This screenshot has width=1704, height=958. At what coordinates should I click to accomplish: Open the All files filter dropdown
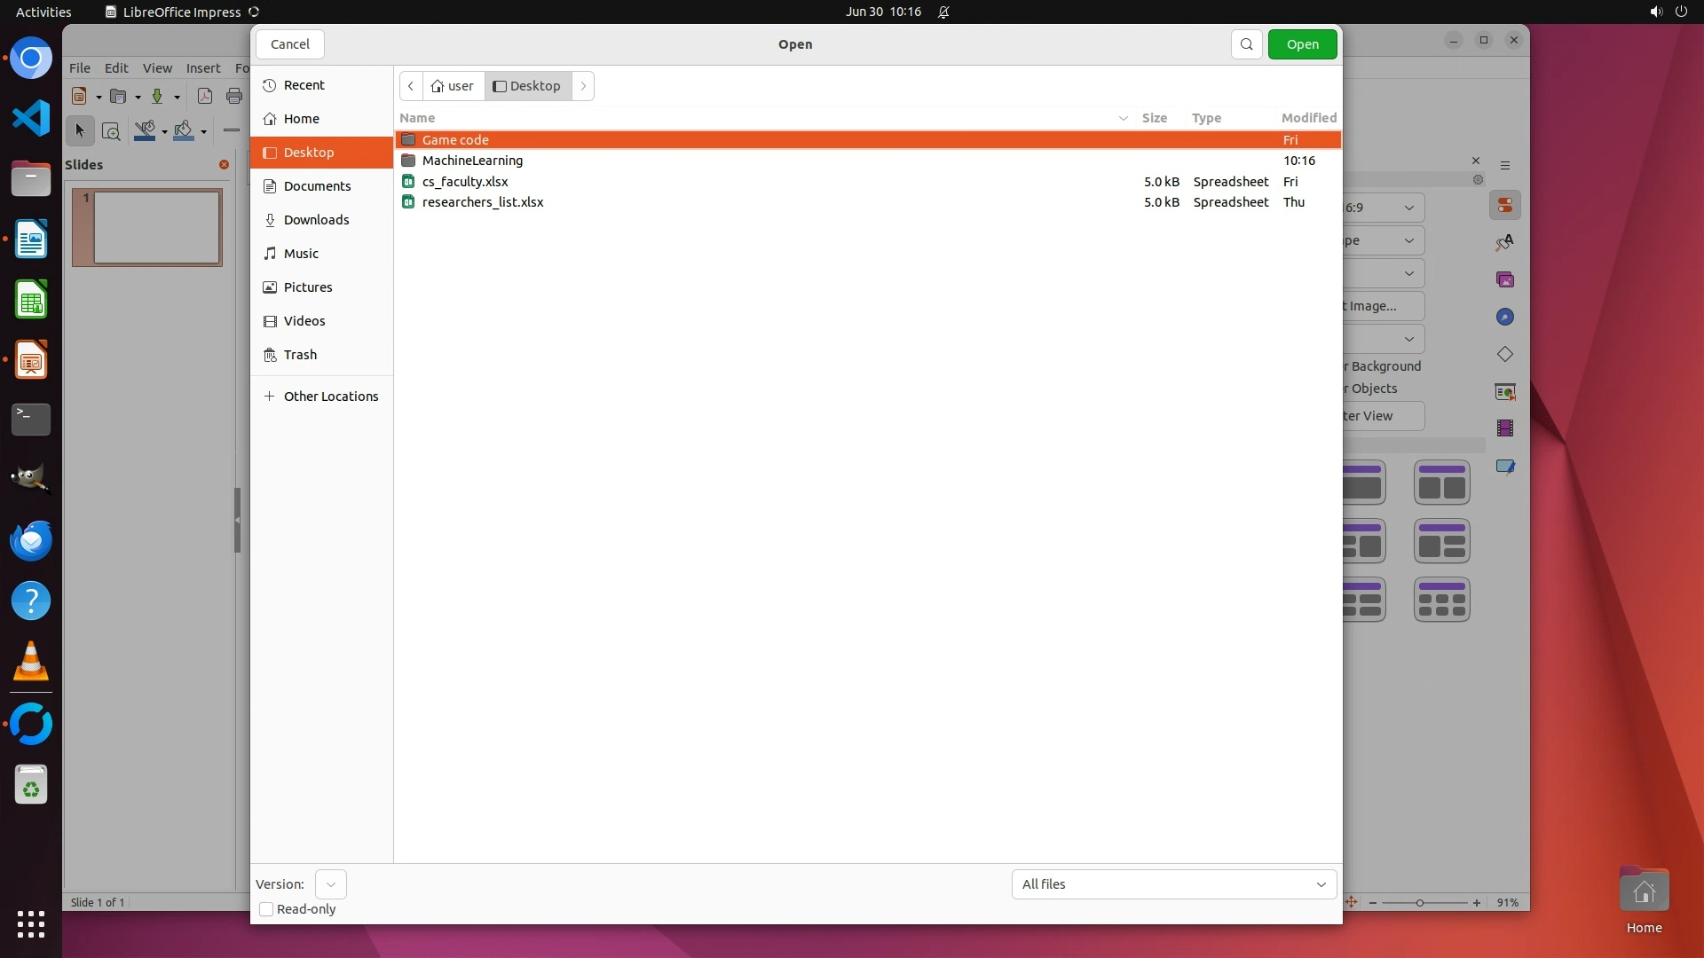click(1173, 884)
